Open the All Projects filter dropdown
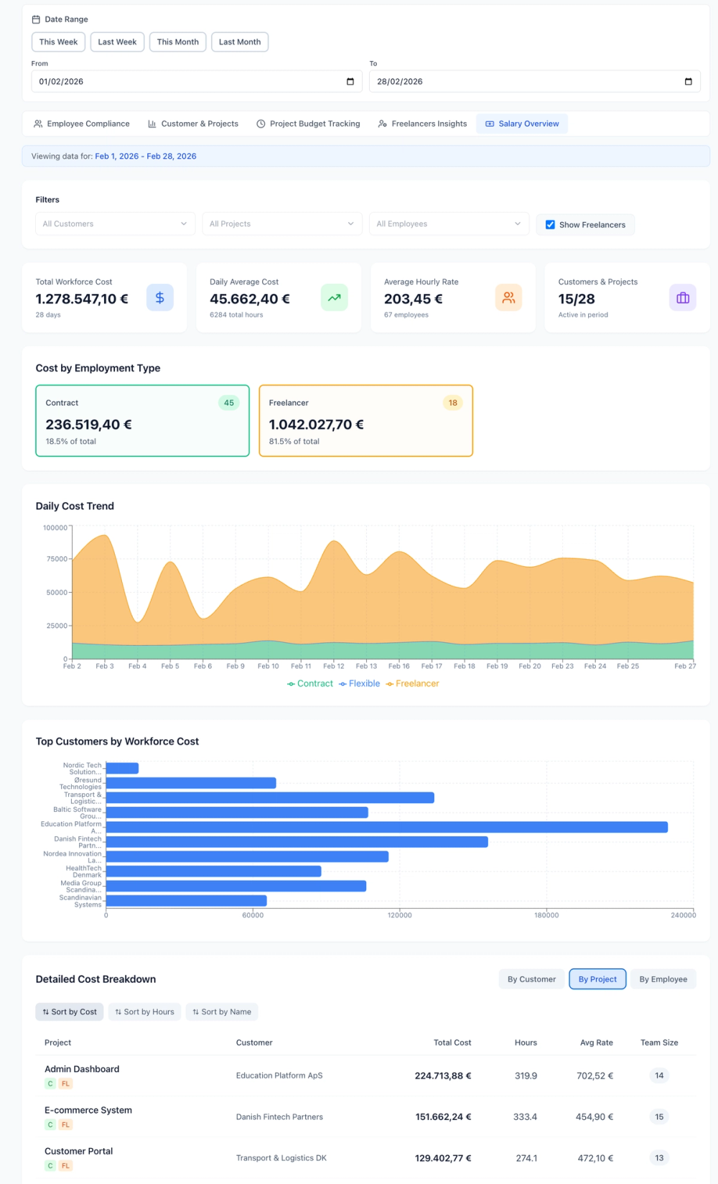The width and height of the screenshot is (718, 1184). coord(282,223)
